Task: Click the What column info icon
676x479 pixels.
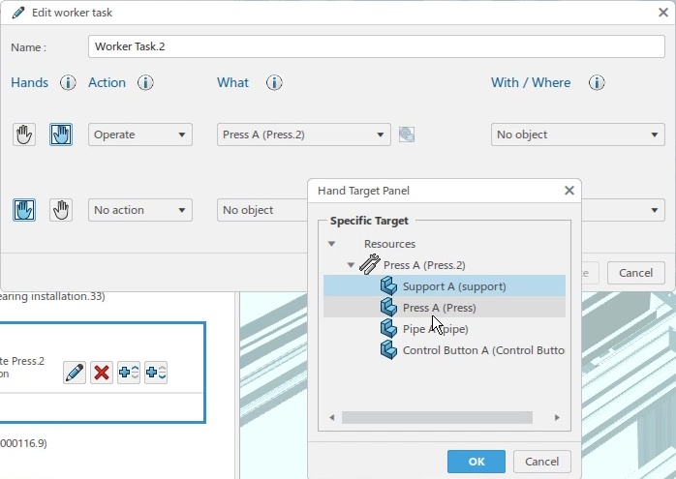Action: click(274, 82)
